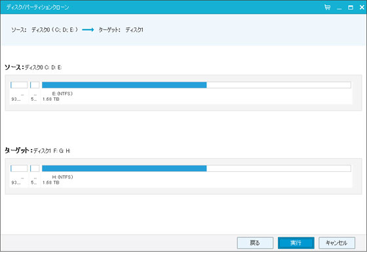Viewport: 367px width, 272px height.
Task: Start cloning with the 実行 button
Action: 296,243
